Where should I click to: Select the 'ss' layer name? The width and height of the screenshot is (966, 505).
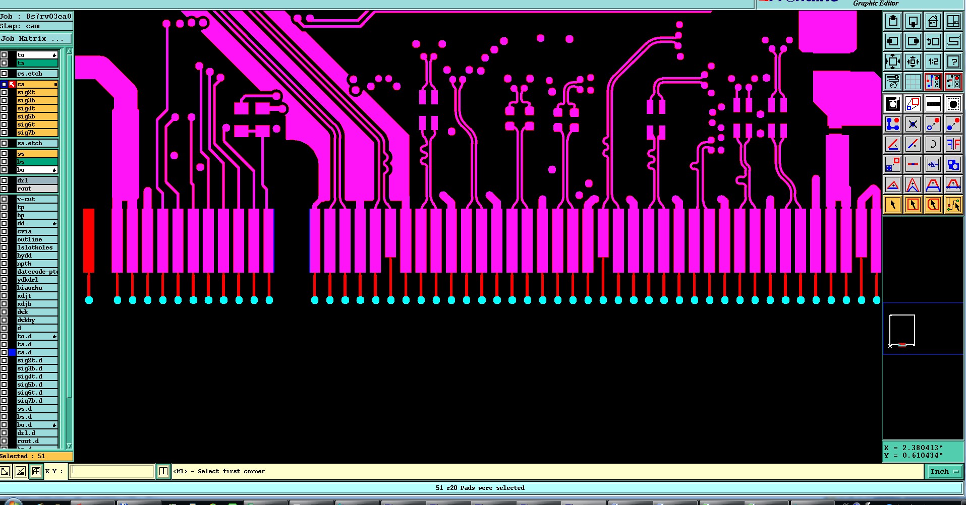click(x=37, y=154)
